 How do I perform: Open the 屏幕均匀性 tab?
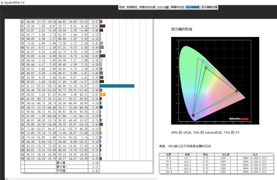coord(178,7)
